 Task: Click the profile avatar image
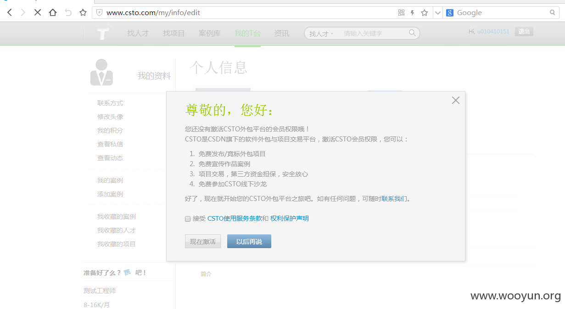(101, 73)
